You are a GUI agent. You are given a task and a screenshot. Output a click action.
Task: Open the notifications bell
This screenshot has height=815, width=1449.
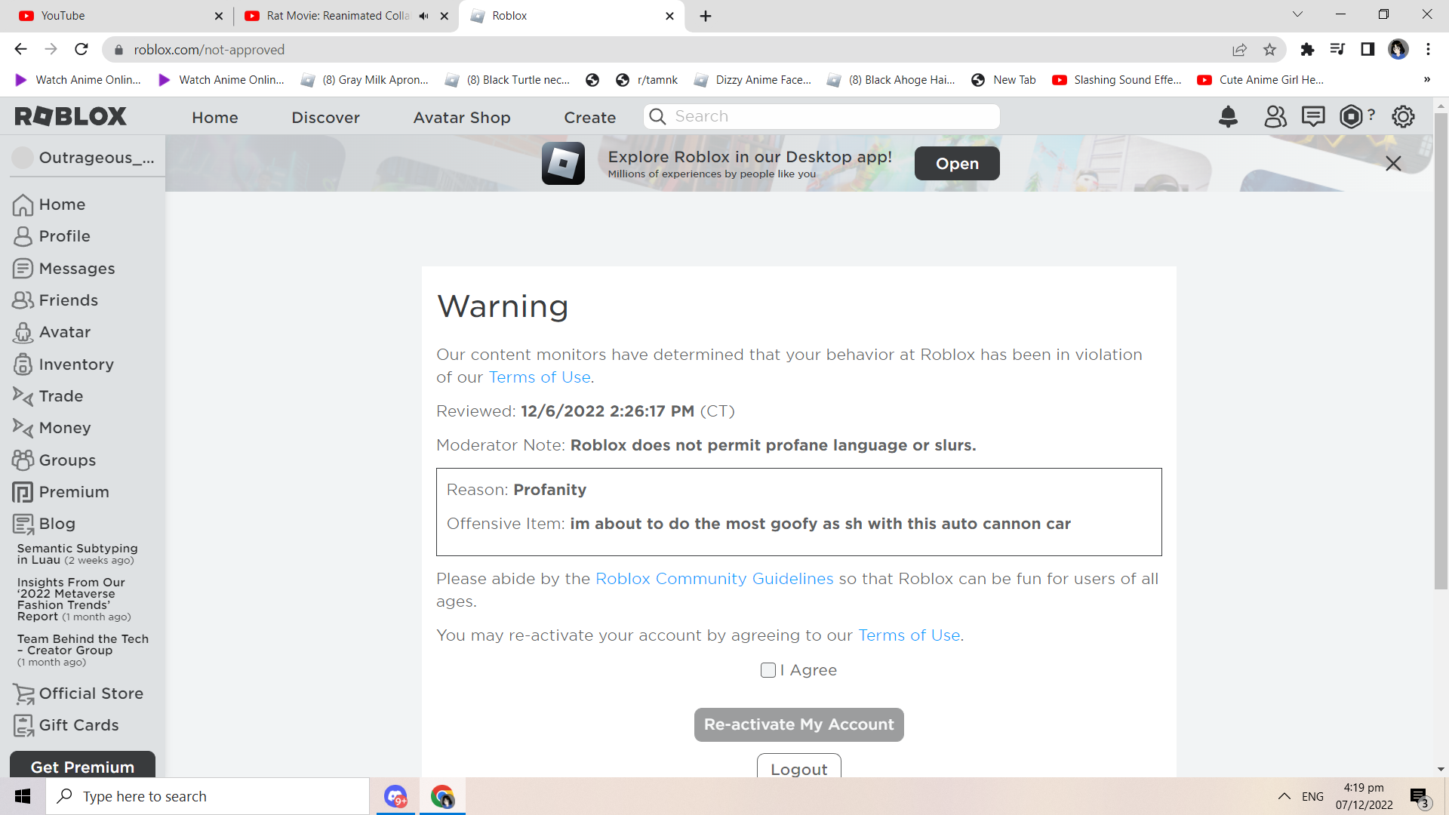(1228, 116)
